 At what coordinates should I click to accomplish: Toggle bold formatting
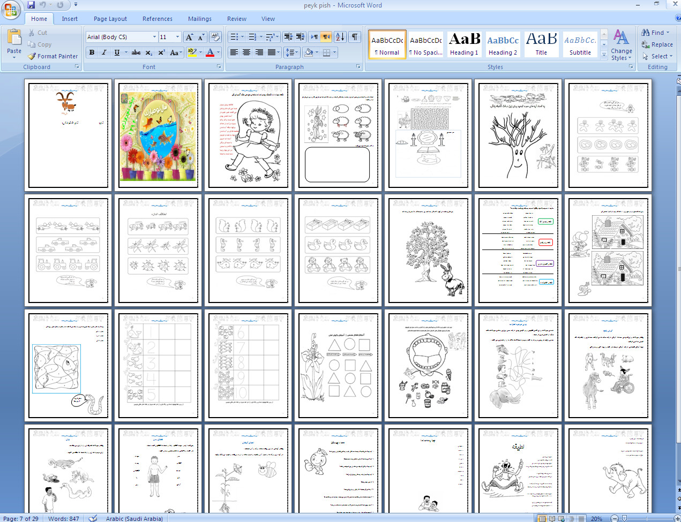(x=92, y=52)
